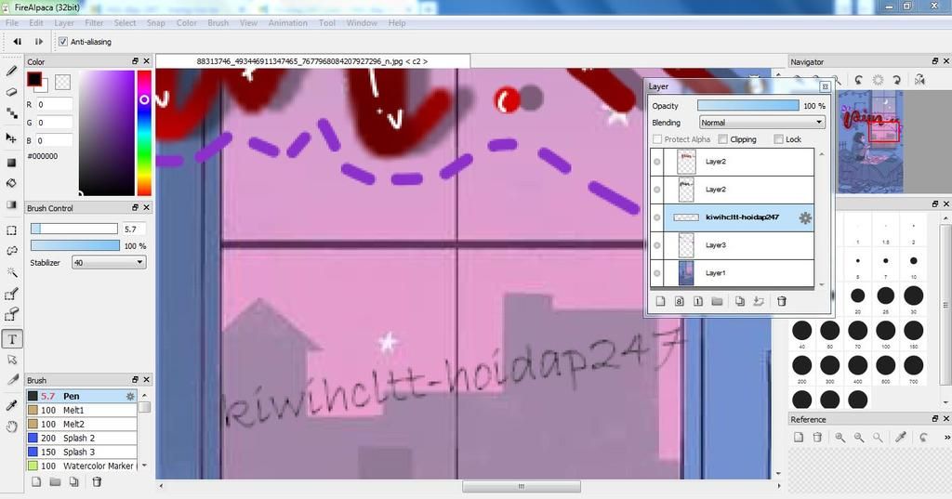Image resolution: width=952 pixels, height=499 pixels.
Task: Click the R color value field
Action: pyautogui.click(x=54, y=104)
